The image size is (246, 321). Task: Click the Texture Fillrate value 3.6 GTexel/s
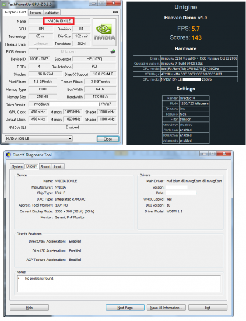click(100, 82)
